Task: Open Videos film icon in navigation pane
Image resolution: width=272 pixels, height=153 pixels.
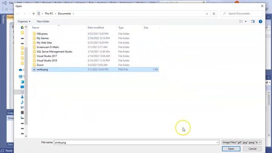Action: 23,113
